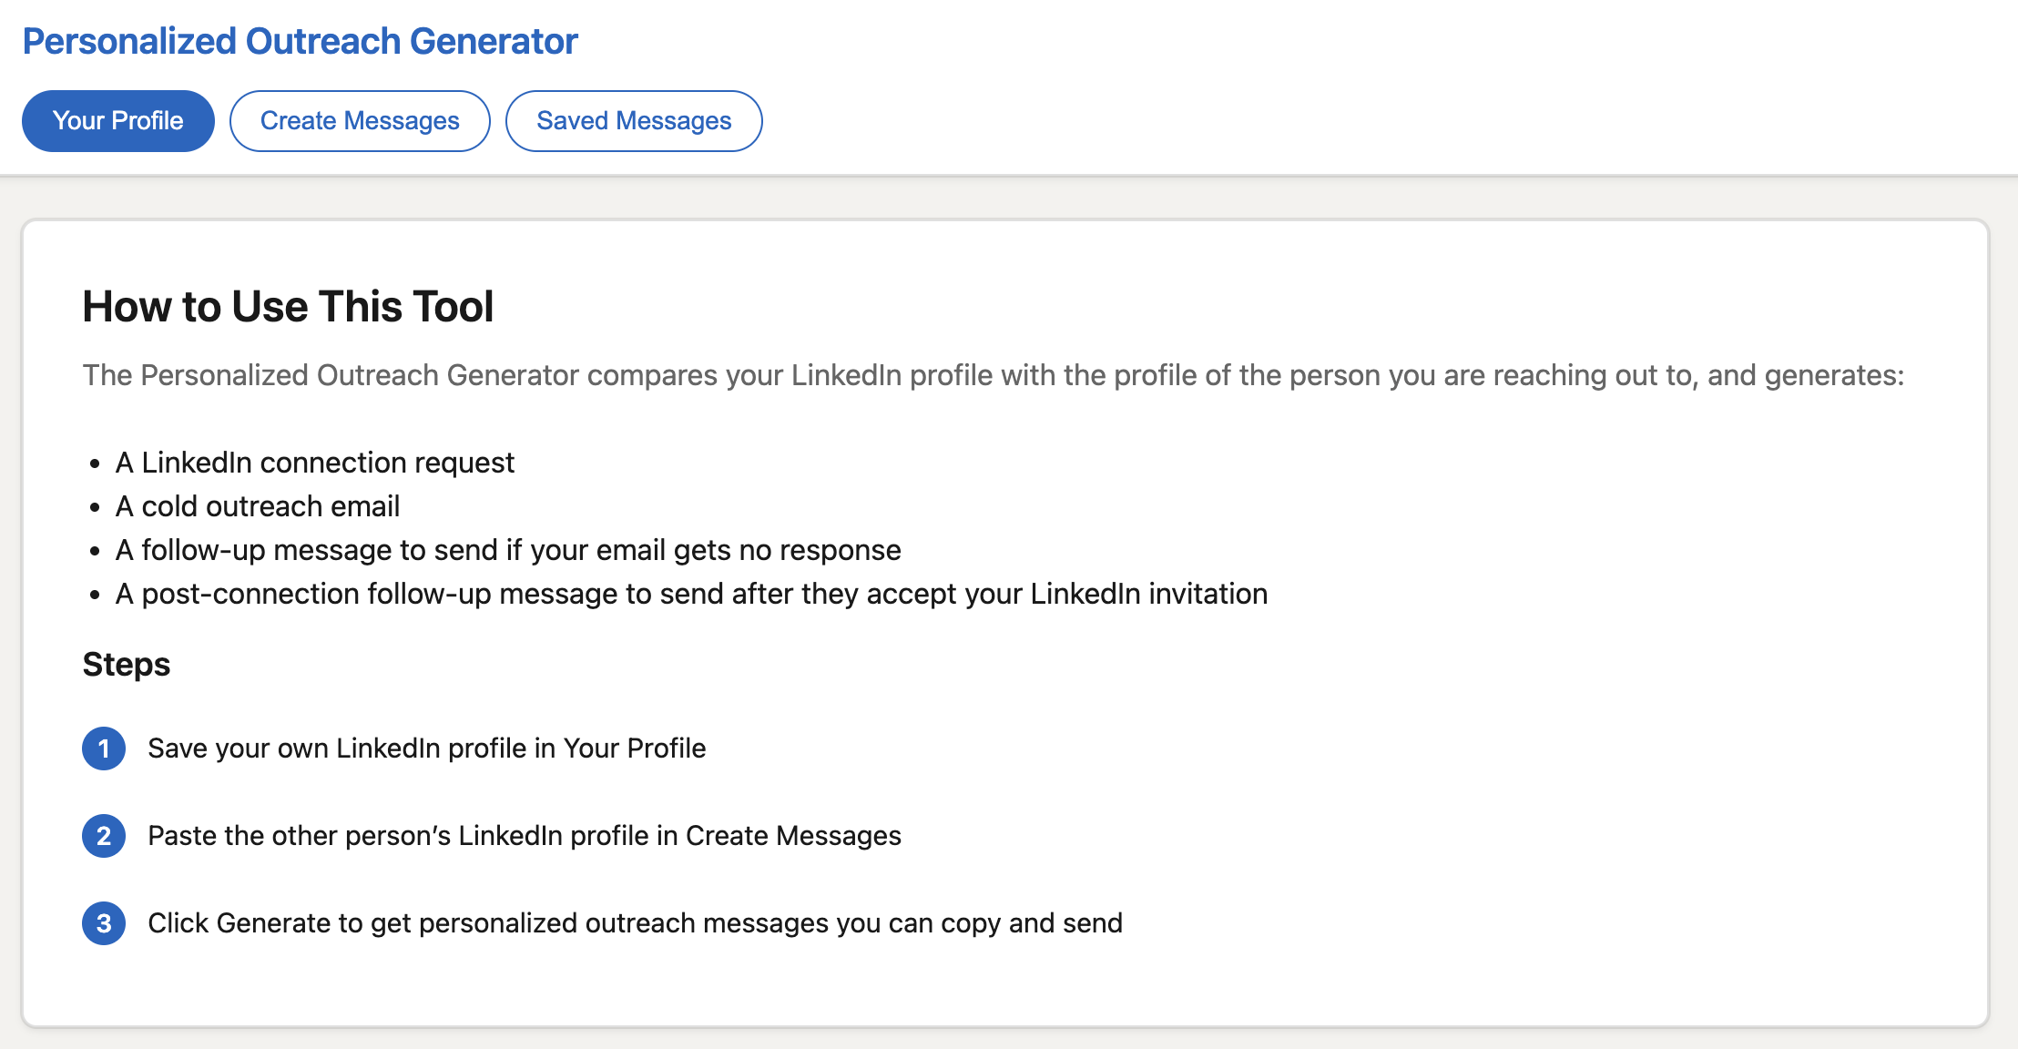This screenshot has height=1049, width=2018.
Task: Click the post-connection follow-up bullet item
Action: tap(689, 593)
